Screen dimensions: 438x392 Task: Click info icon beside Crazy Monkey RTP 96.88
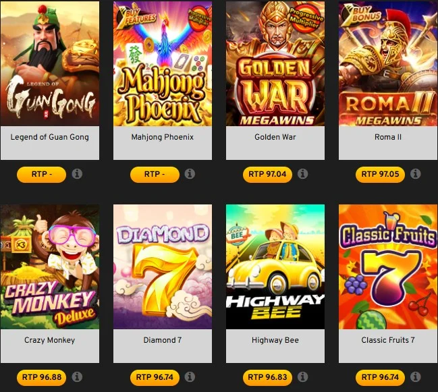coord(77,377)
